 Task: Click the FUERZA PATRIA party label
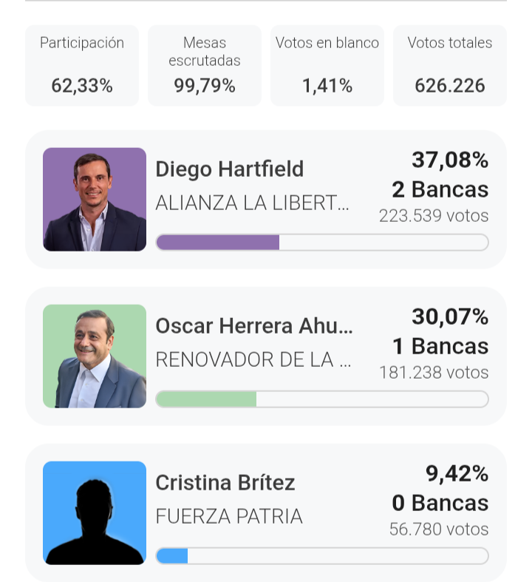[x=229, y=517]
